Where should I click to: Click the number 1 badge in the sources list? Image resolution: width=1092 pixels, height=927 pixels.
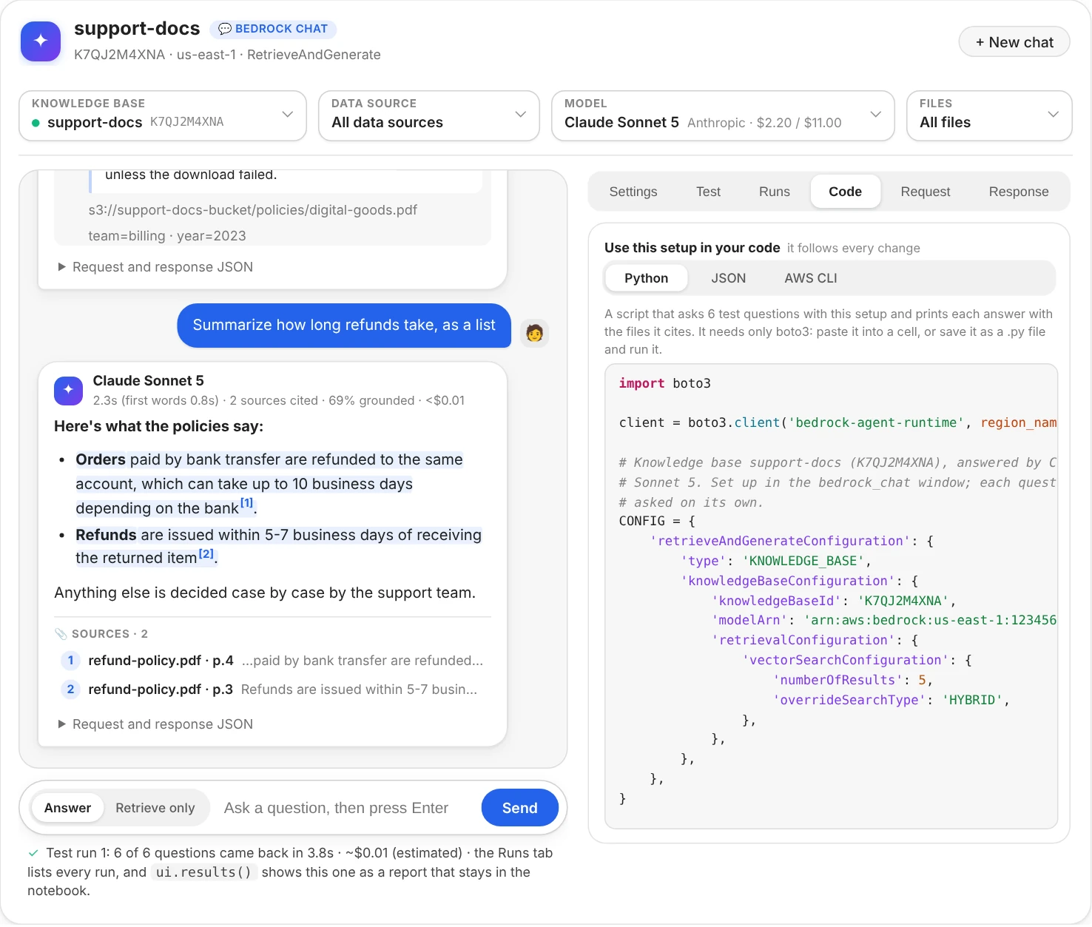[70, 661]
